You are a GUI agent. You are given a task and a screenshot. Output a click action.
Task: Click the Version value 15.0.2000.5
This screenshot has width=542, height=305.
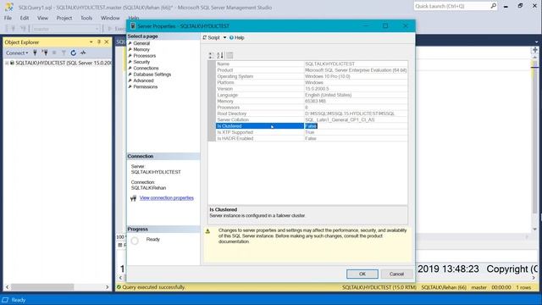coord(317,89)
